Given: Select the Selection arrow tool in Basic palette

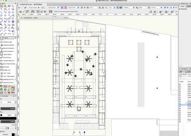Looking at the screenshot, I should 2,6.
